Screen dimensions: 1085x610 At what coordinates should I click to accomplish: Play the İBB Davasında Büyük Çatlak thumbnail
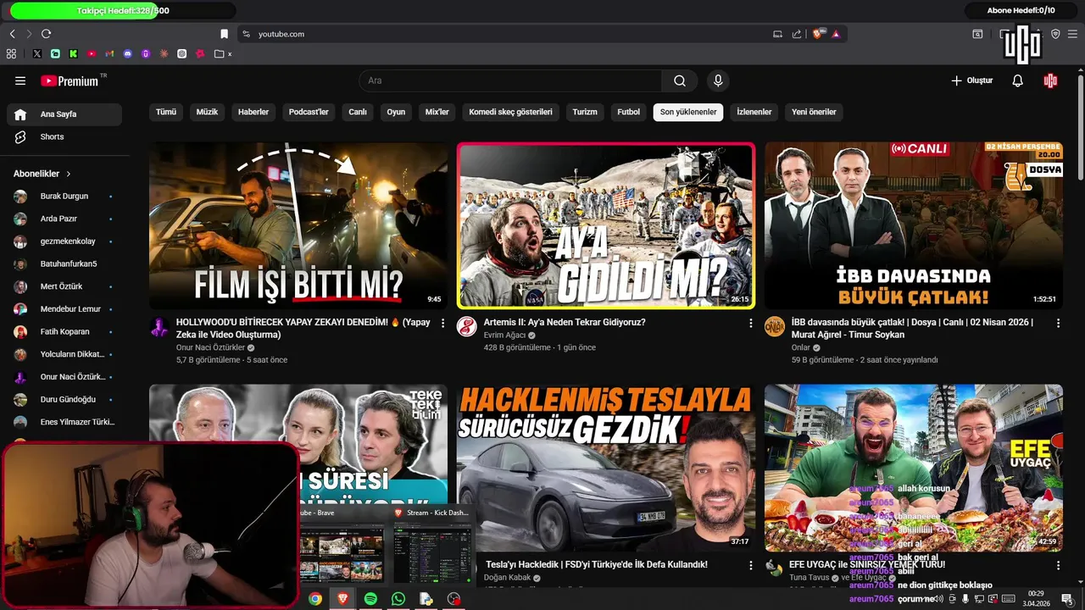tap(914, 225)
